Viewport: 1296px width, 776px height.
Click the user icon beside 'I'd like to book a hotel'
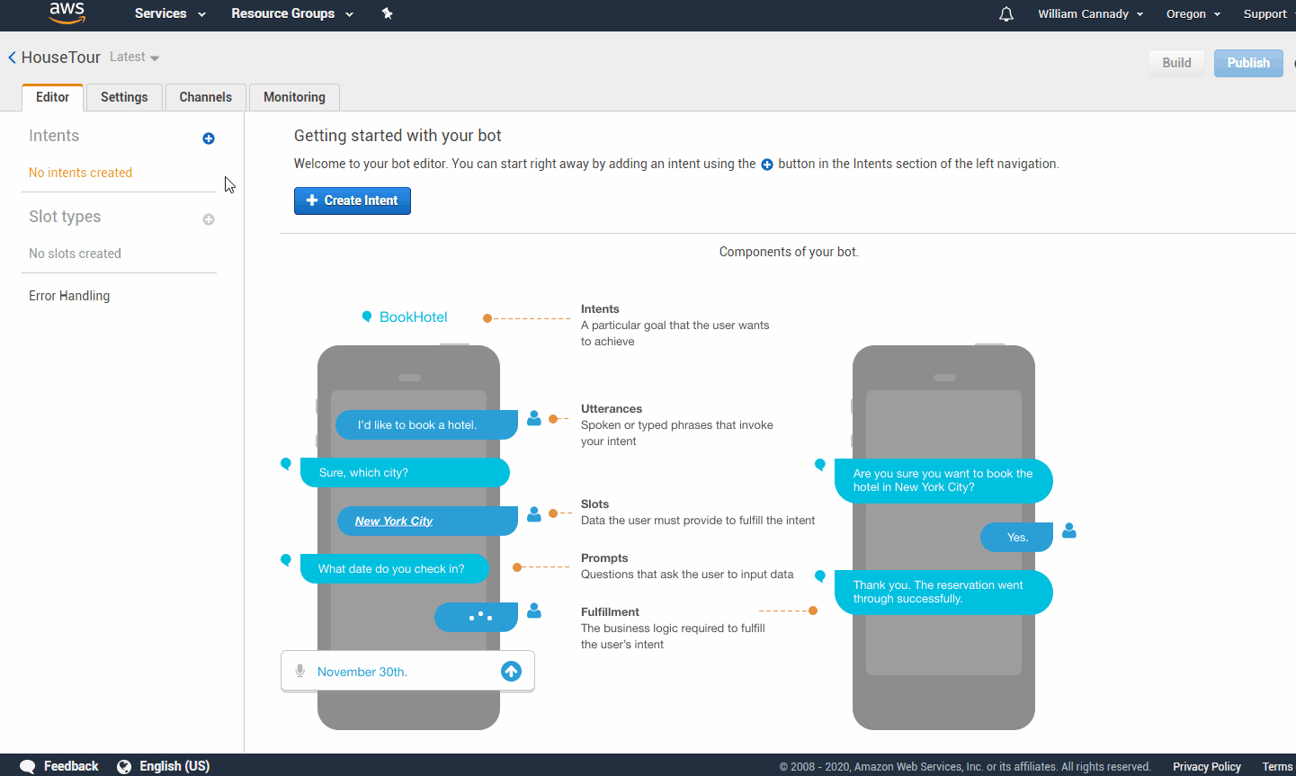coord(534,418)
